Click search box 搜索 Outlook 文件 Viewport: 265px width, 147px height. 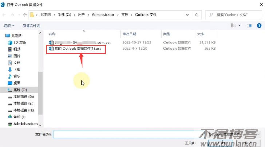pos(234,15)
